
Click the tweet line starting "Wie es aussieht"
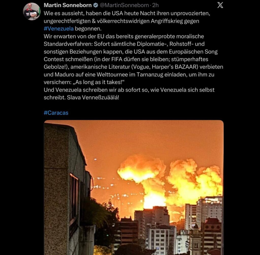(127, 13)
